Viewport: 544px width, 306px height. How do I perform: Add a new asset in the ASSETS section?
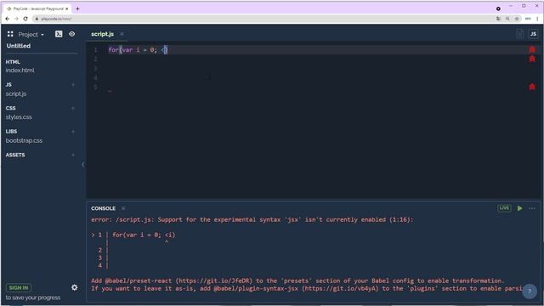(73, 155)
